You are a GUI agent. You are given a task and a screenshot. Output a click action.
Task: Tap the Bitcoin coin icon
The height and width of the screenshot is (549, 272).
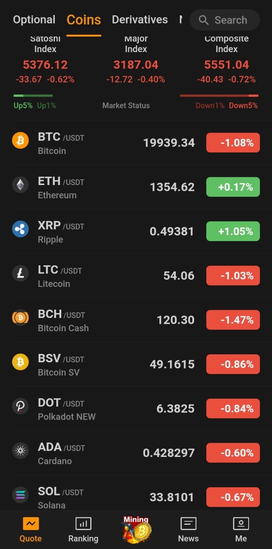(20, 141)
